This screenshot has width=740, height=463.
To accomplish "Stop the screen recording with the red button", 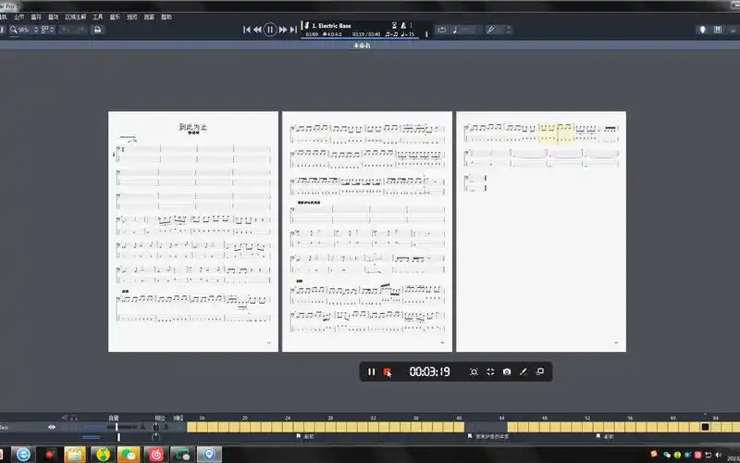I will click(x=388, y=371).
